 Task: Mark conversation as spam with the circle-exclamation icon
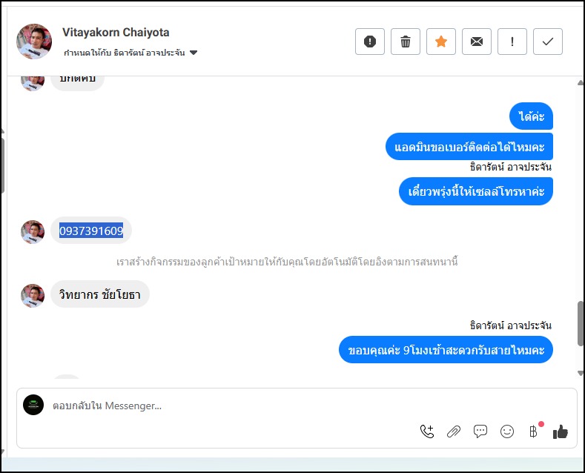point(370,42)
